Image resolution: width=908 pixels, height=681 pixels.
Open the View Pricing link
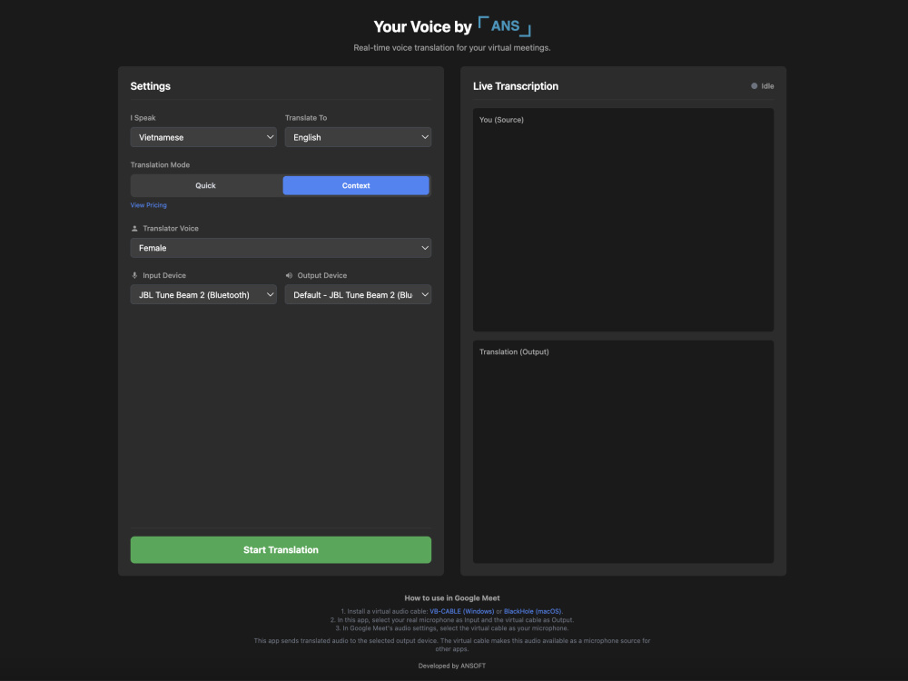148,205
